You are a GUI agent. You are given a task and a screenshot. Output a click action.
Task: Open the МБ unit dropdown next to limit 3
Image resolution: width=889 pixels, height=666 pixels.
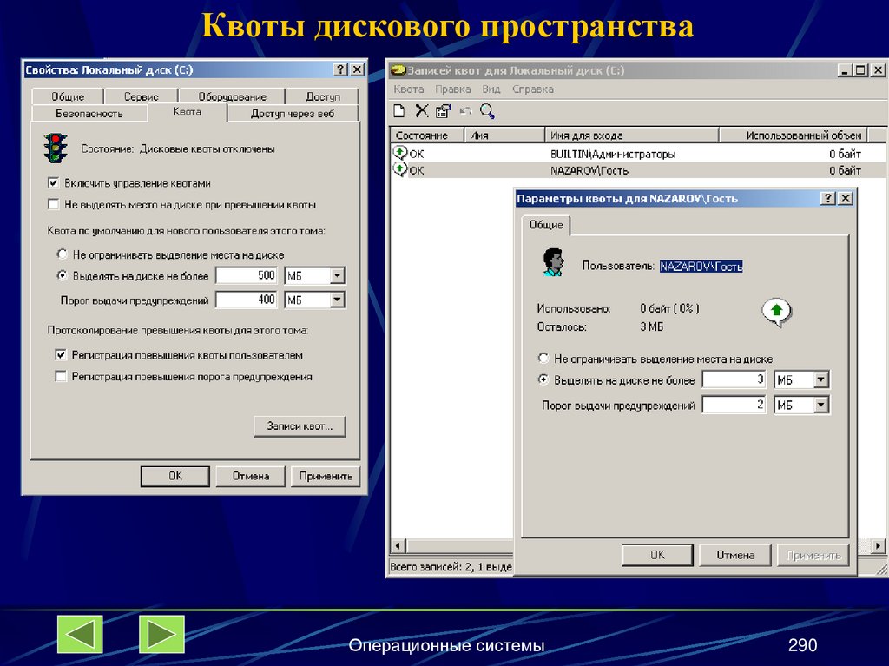click(821, 379)
